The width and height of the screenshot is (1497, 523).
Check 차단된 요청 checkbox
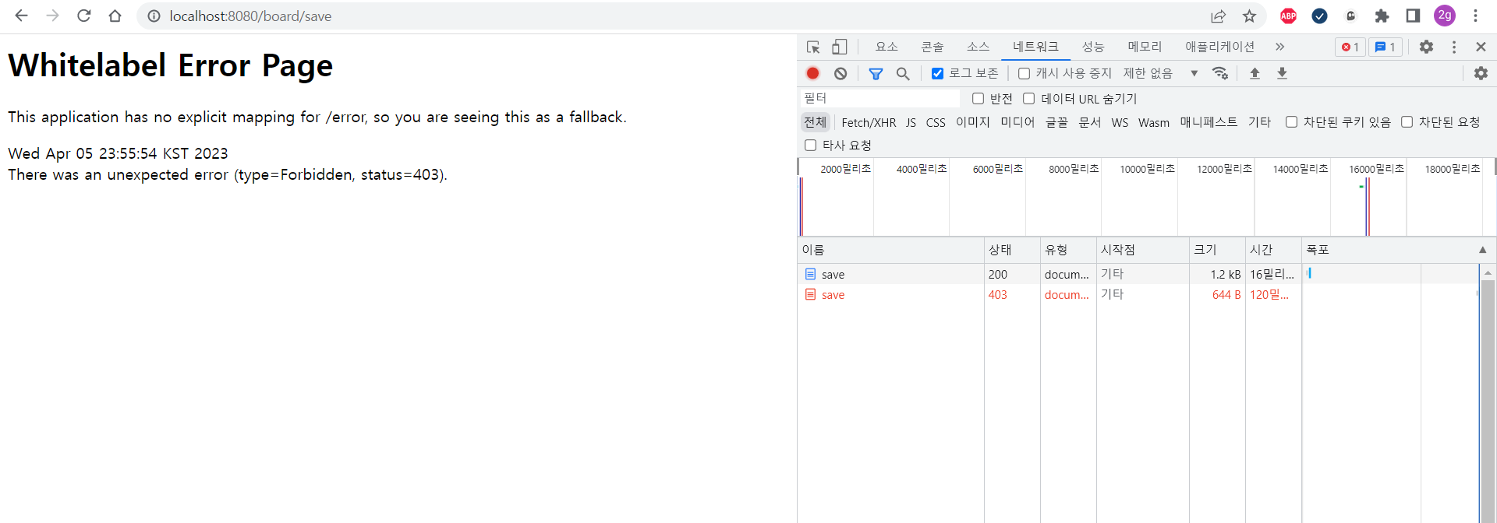coord(1407,121)
